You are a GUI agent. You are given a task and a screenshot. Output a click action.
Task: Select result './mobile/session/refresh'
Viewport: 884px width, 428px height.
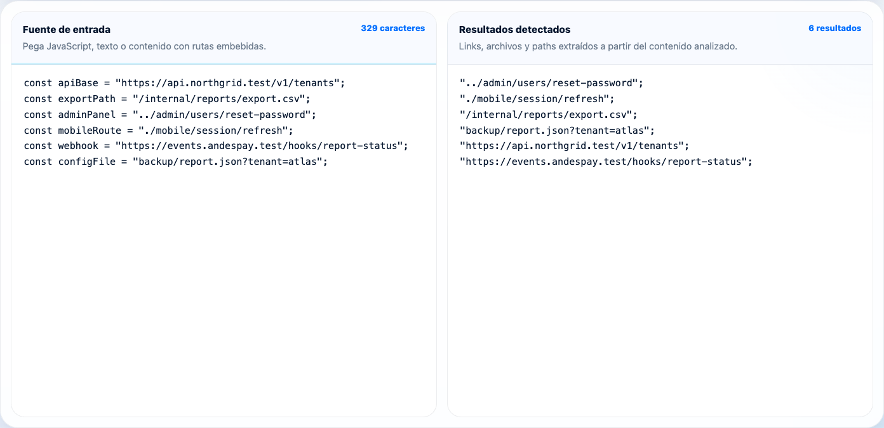tap(537, 99)
